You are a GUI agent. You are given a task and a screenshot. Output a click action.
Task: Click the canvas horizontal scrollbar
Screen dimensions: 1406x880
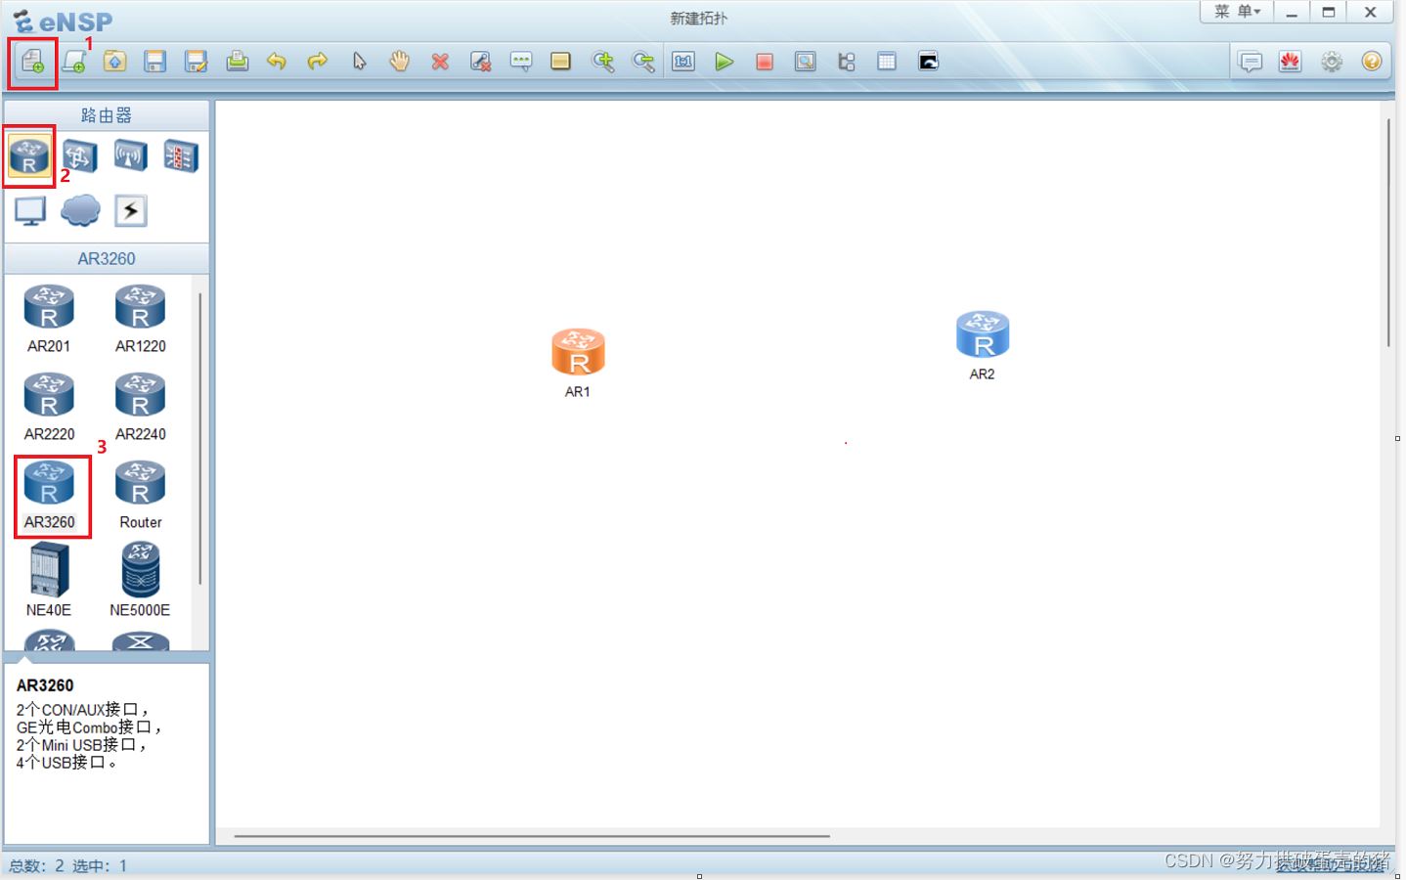(532, 836)
